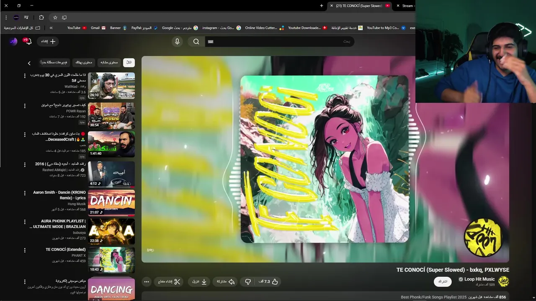
Task: Open options menu for TE CONOCÍ (Extended)
Action: coord(25,250)
